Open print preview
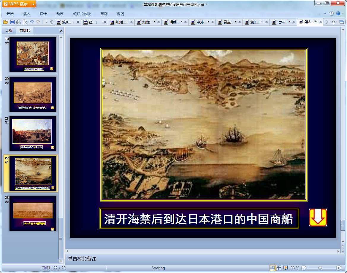Viewport: 347px width, 273px height. pos(25,22)
